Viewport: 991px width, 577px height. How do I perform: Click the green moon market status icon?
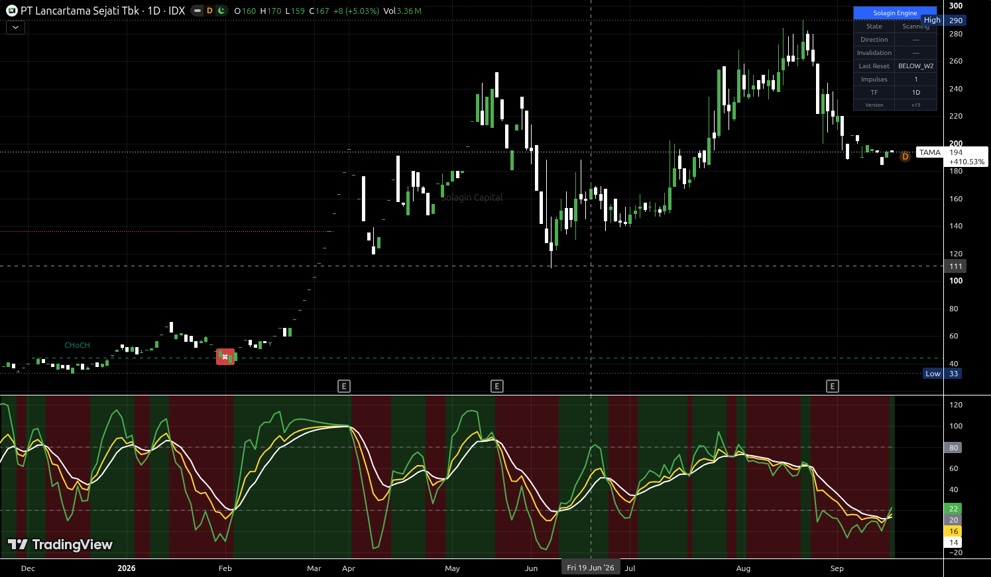tap(221, 11)
